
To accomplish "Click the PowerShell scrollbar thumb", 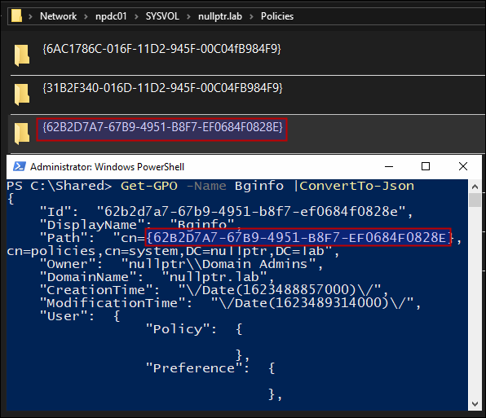I will coord(475,200).
